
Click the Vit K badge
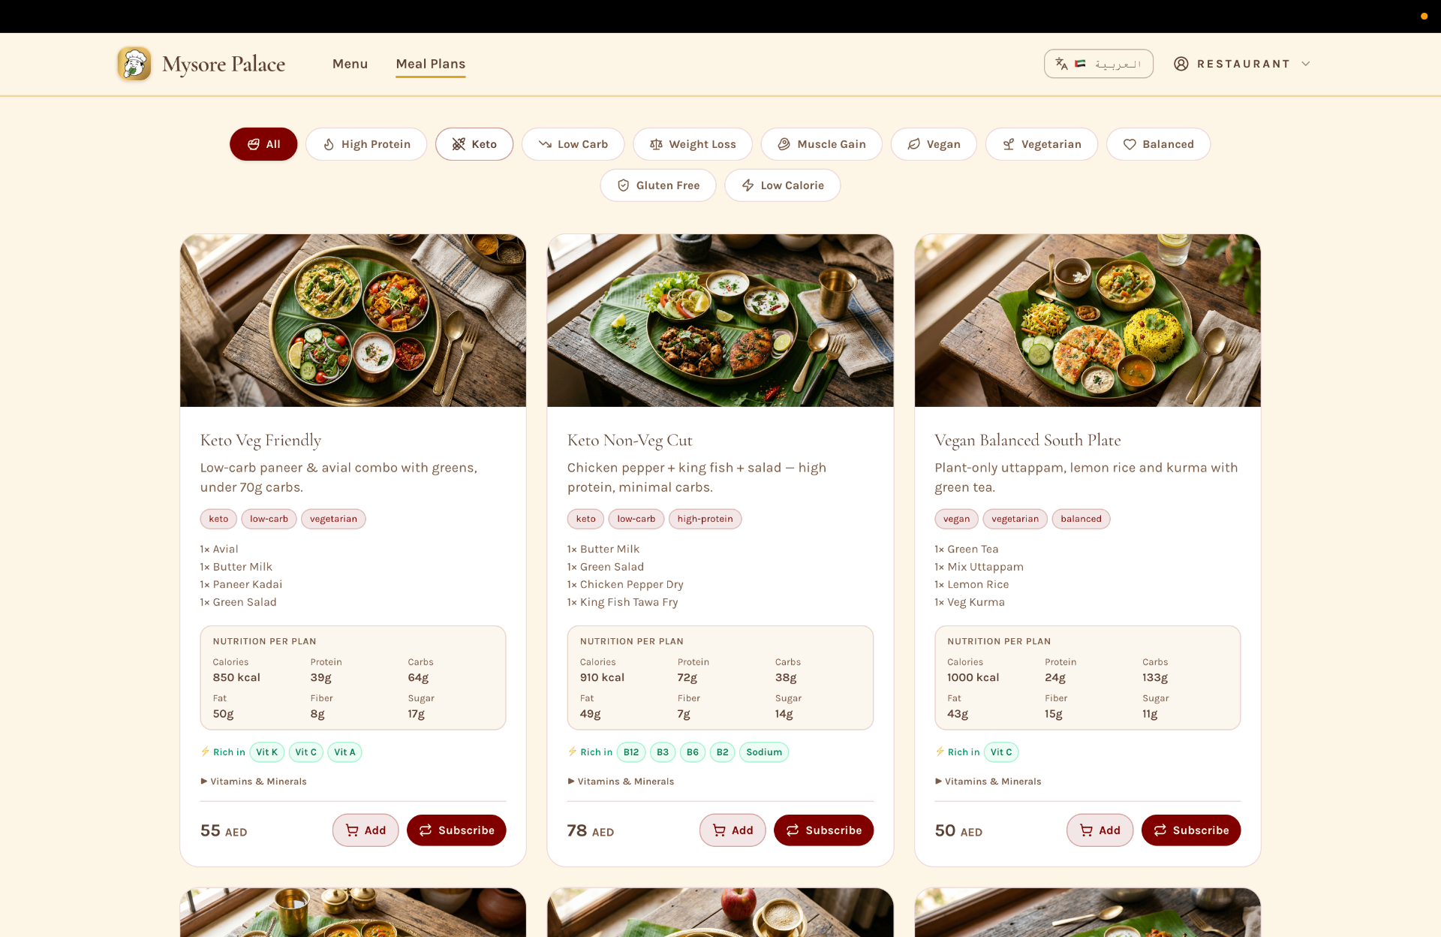pos(266,752)
